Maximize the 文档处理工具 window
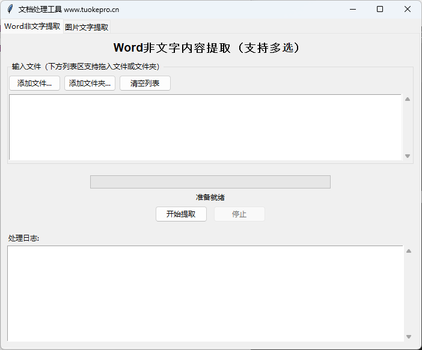The image size is (422, 350). 380,9
